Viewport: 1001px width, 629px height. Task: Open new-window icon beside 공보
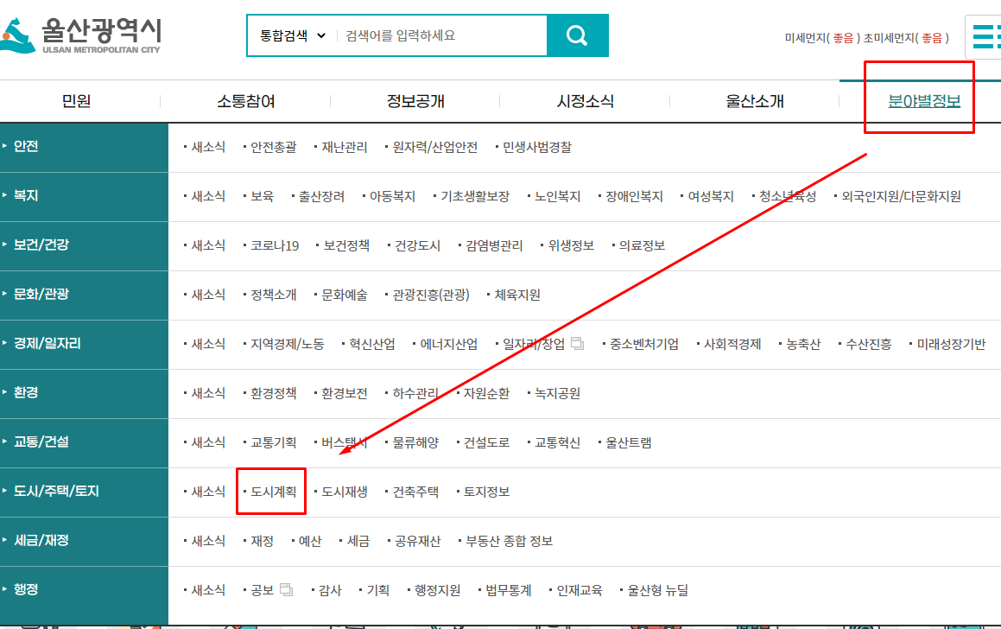pyautogui.click(x=286, y=590)
